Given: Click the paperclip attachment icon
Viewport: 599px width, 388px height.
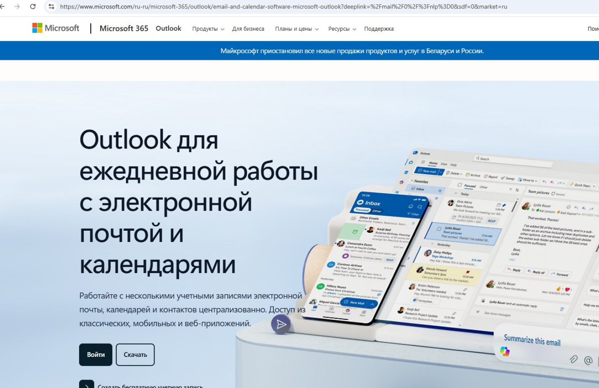Looking at the screenshot, I should tap(573, 359).
